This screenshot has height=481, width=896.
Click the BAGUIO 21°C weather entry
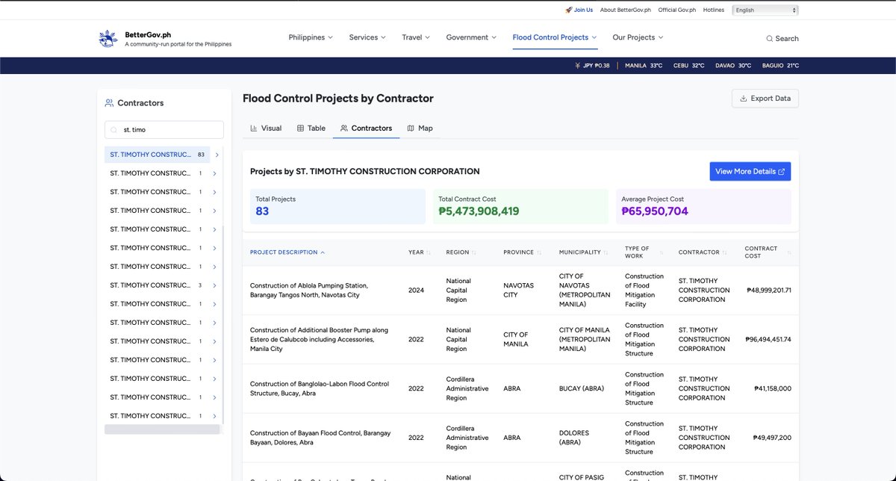(780, 66)
